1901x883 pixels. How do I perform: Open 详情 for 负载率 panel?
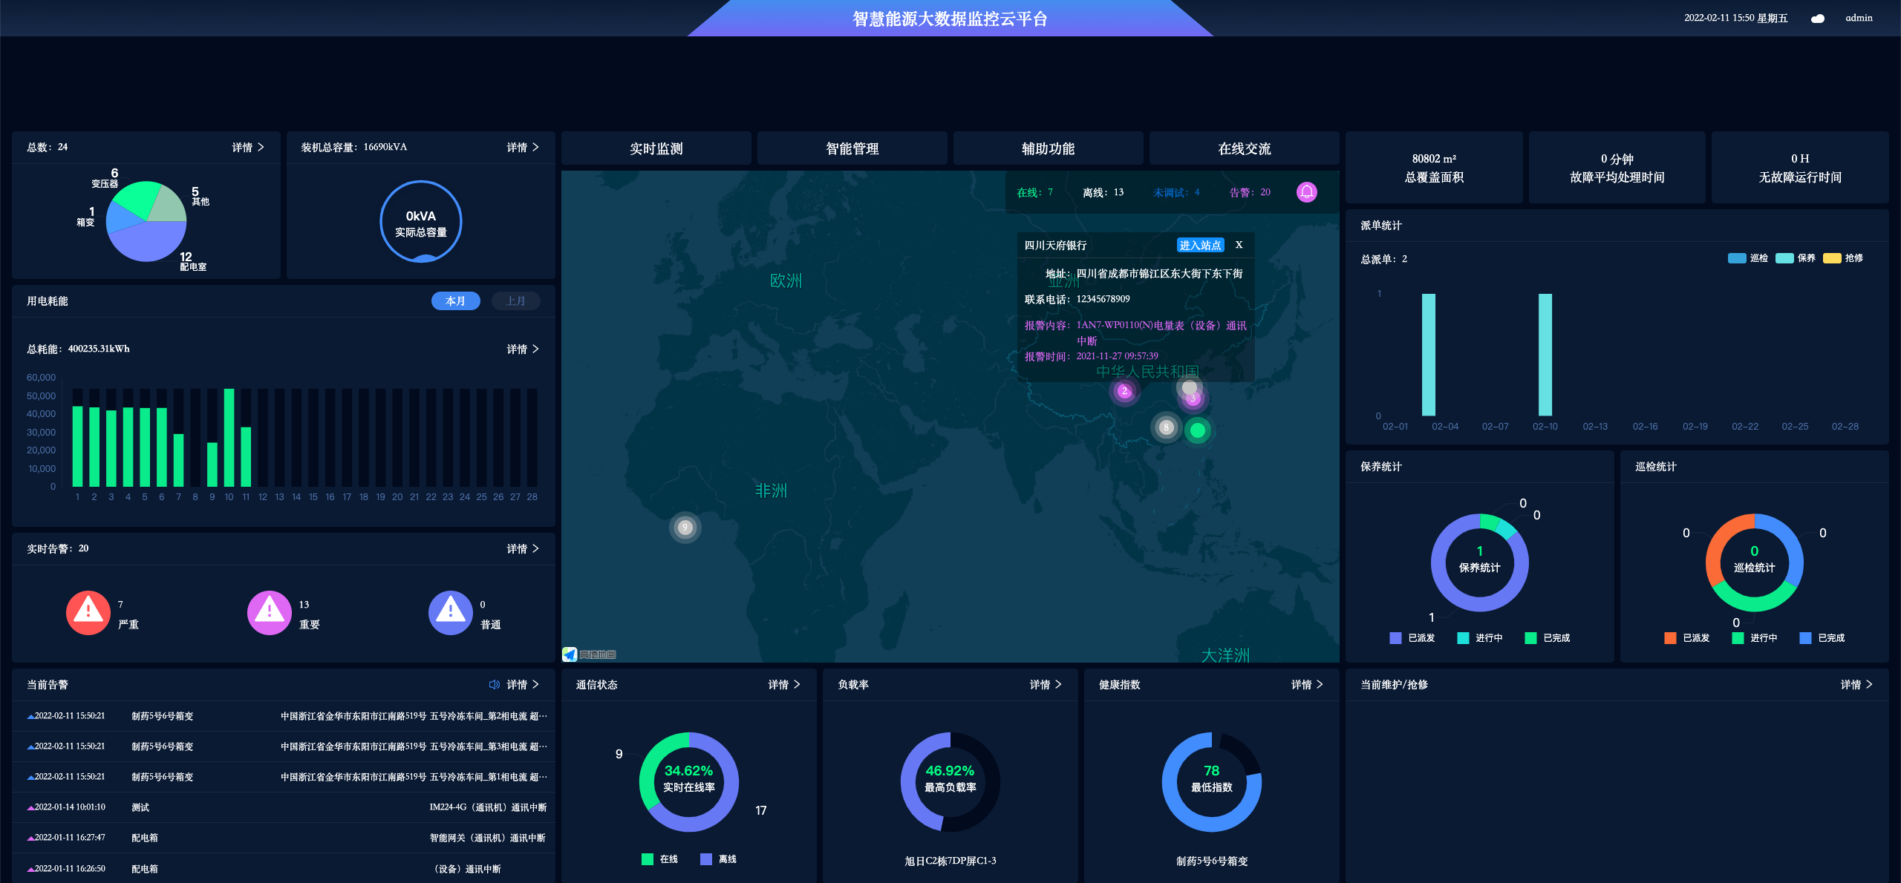(x=1046, y=684)
